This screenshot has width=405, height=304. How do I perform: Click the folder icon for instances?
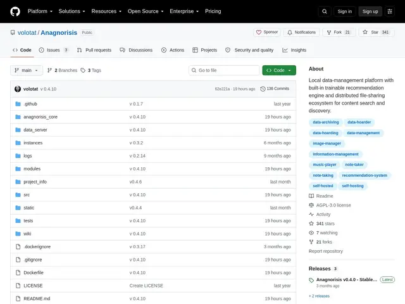click(18, 142)
